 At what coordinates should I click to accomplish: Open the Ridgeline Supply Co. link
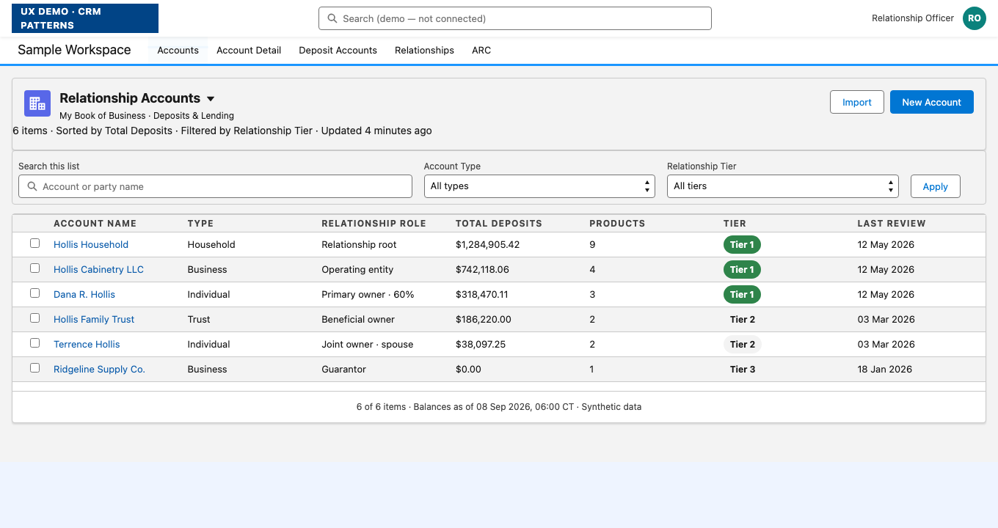(x=99, y=370)
